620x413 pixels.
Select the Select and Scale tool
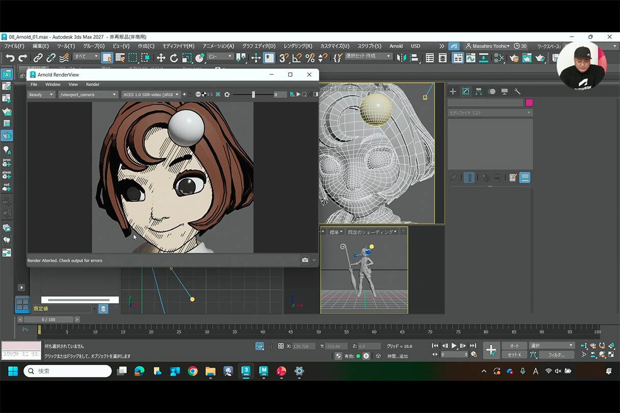[187, 58]
